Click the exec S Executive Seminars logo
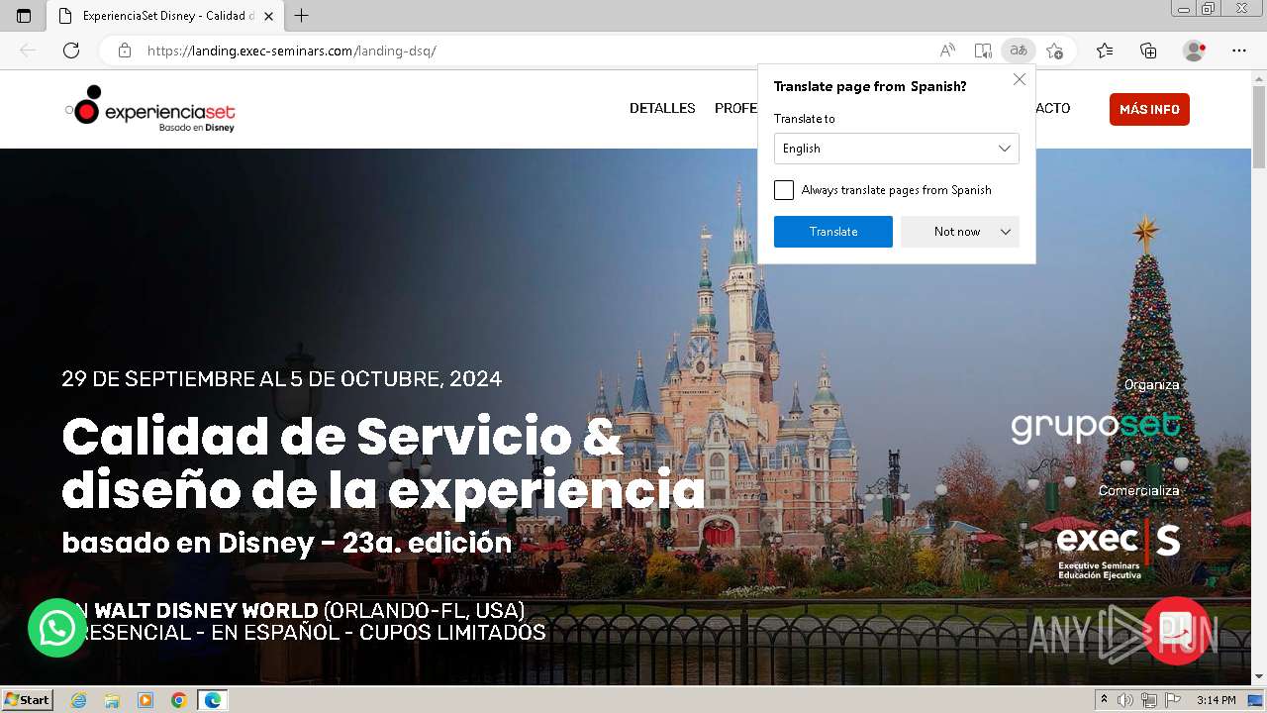Screen dimensions: 1267x713 pos(1119,550)
